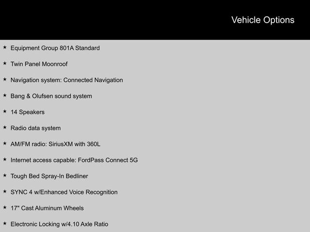
Task: Click the star bullet beside Twin Panel Moonroof
Action: coord(5,63)
